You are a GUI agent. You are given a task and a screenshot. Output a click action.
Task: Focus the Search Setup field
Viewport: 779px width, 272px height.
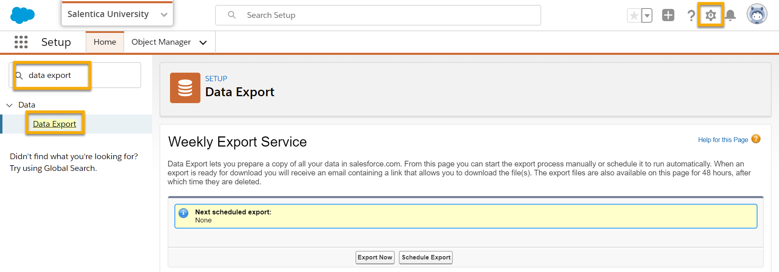point(378,15)
